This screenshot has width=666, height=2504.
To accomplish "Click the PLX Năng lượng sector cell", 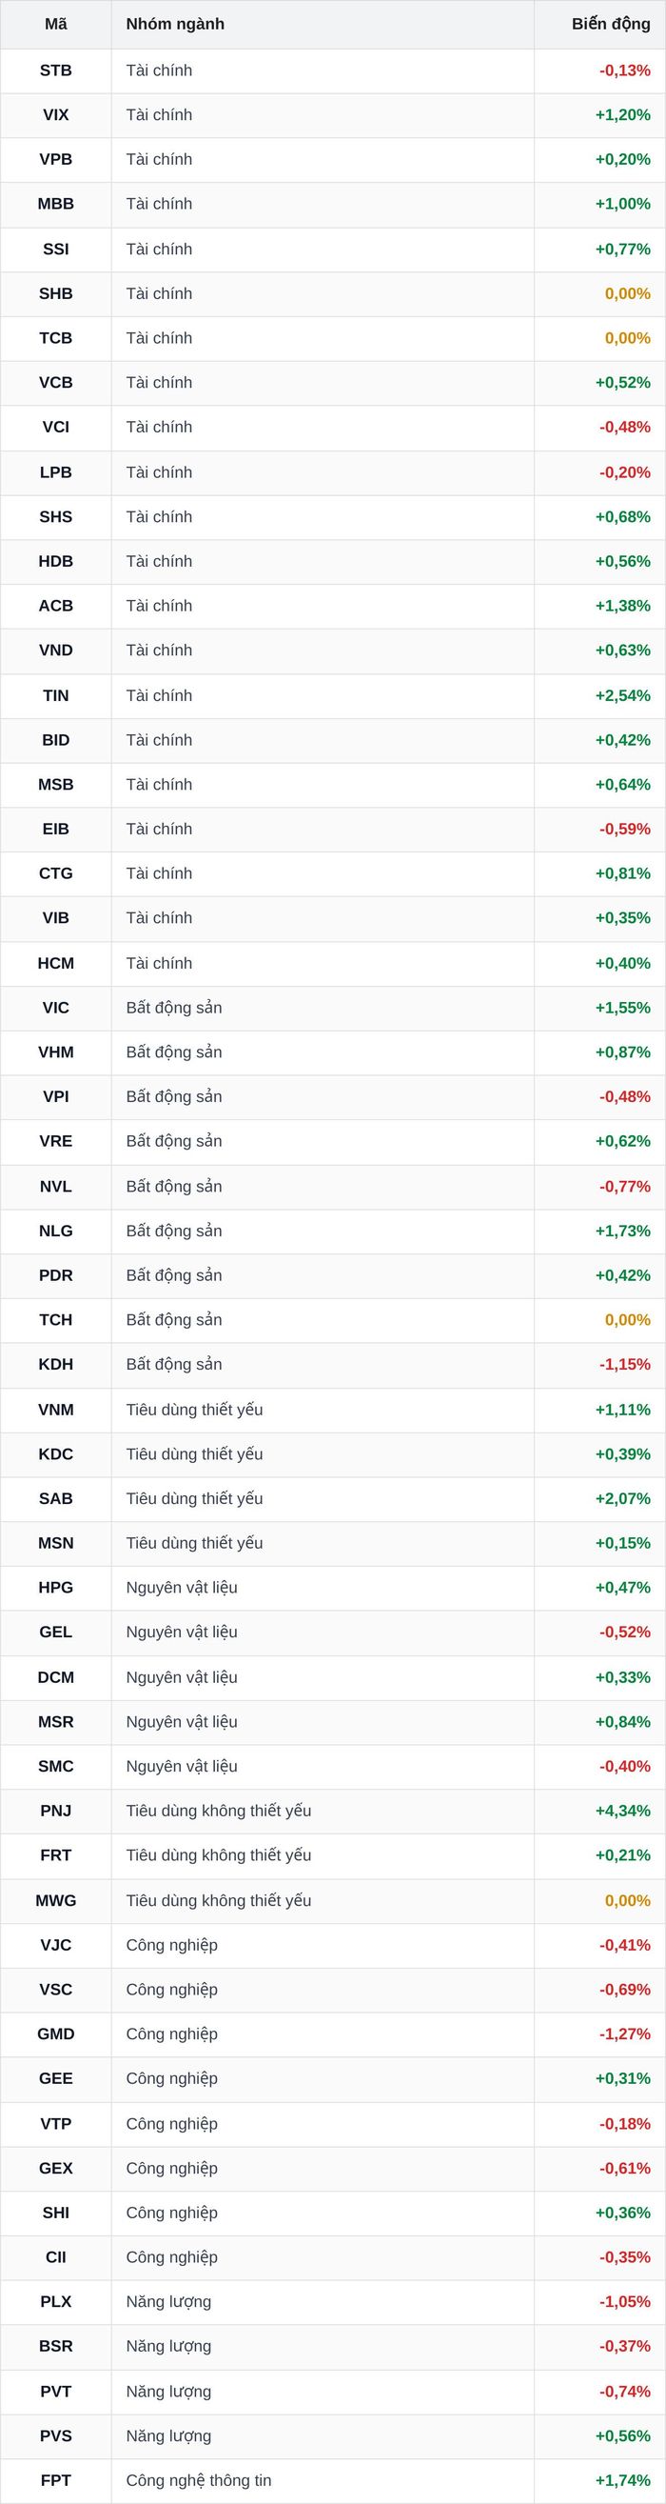I will pyautogui.click(x=323, y=2303).
